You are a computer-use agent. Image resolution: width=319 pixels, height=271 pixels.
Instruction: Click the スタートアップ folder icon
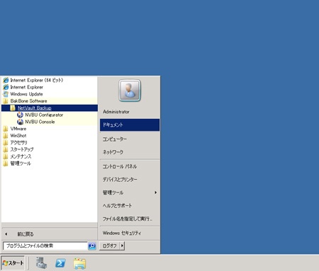click(x=5, y=149)
